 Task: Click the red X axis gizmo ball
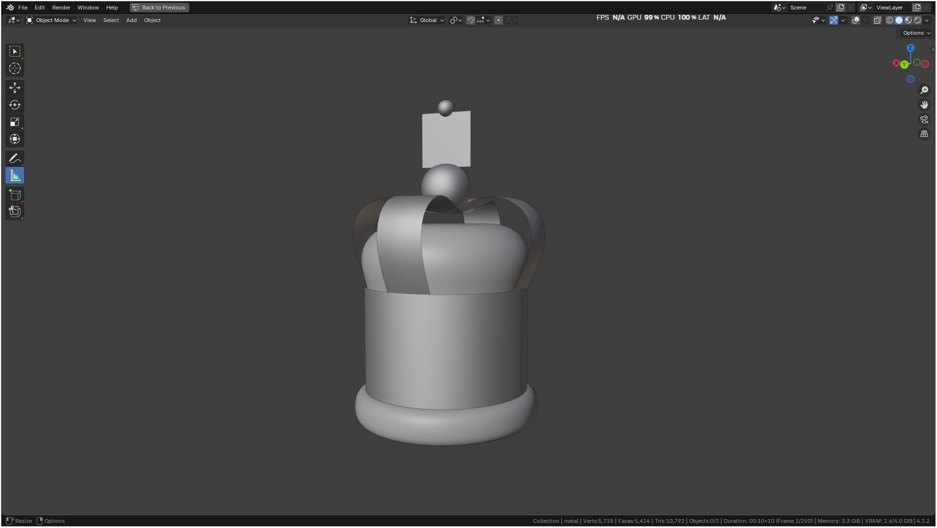click(x=896, y=63)
